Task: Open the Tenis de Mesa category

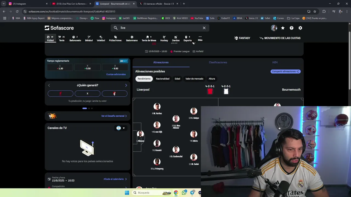Action: (149, 39)
